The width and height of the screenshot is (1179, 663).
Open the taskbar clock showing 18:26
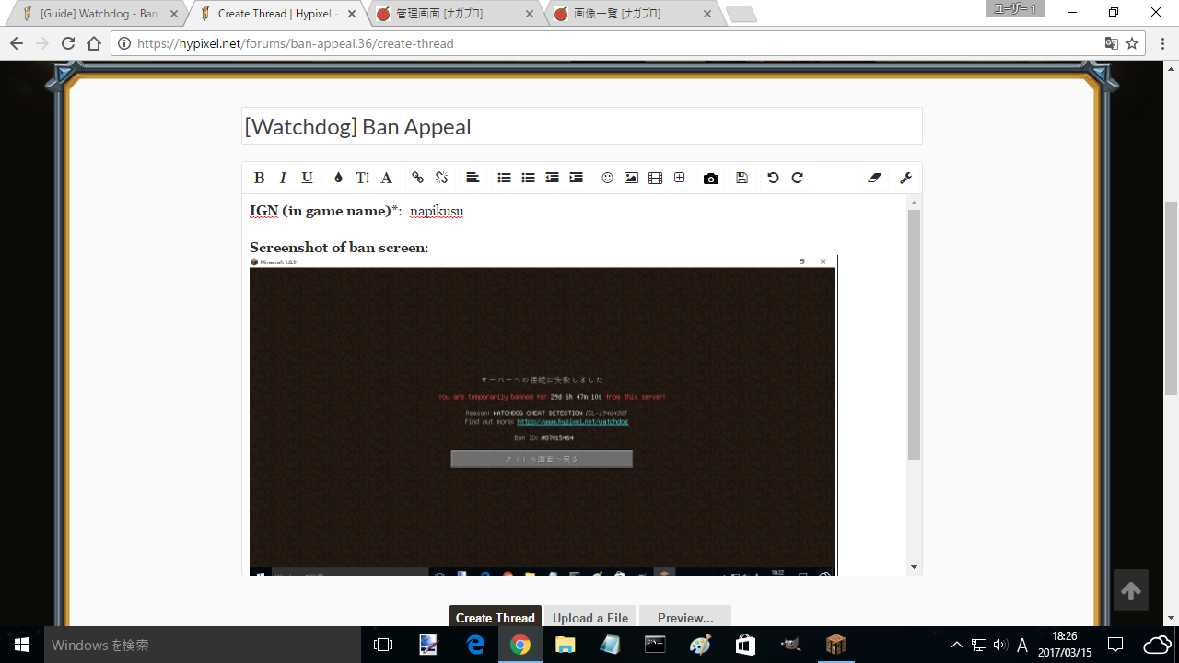tap(1066, 645)
